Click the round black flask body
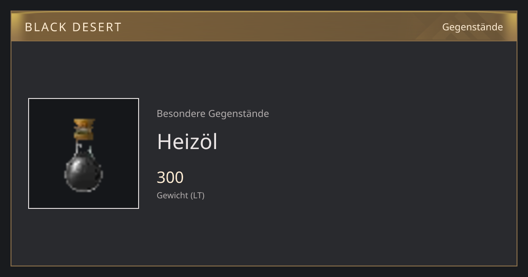528x277 pixels. click(84, 173)
